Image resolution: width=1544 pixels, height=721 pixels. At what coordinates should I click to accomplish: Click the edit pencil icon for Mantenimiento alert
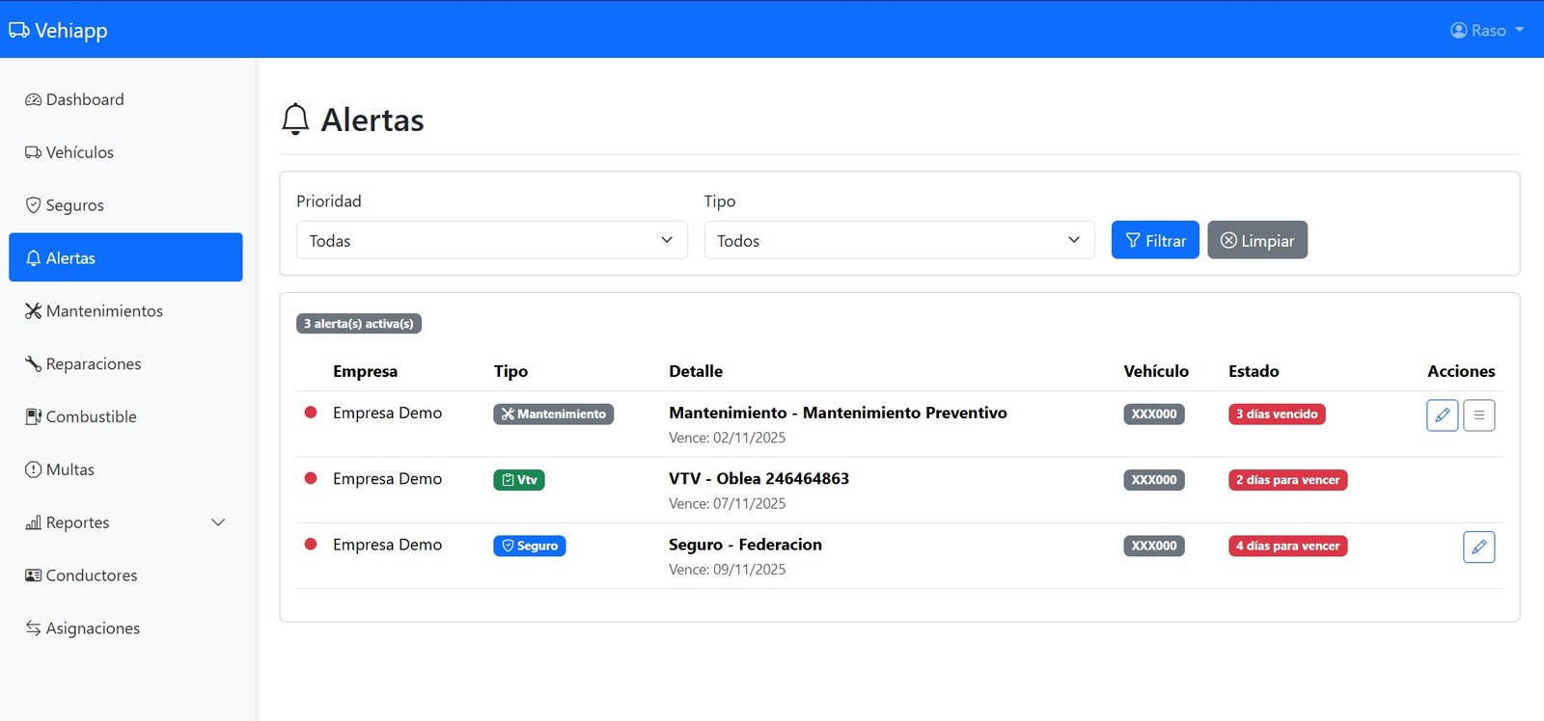(1442, 415)
